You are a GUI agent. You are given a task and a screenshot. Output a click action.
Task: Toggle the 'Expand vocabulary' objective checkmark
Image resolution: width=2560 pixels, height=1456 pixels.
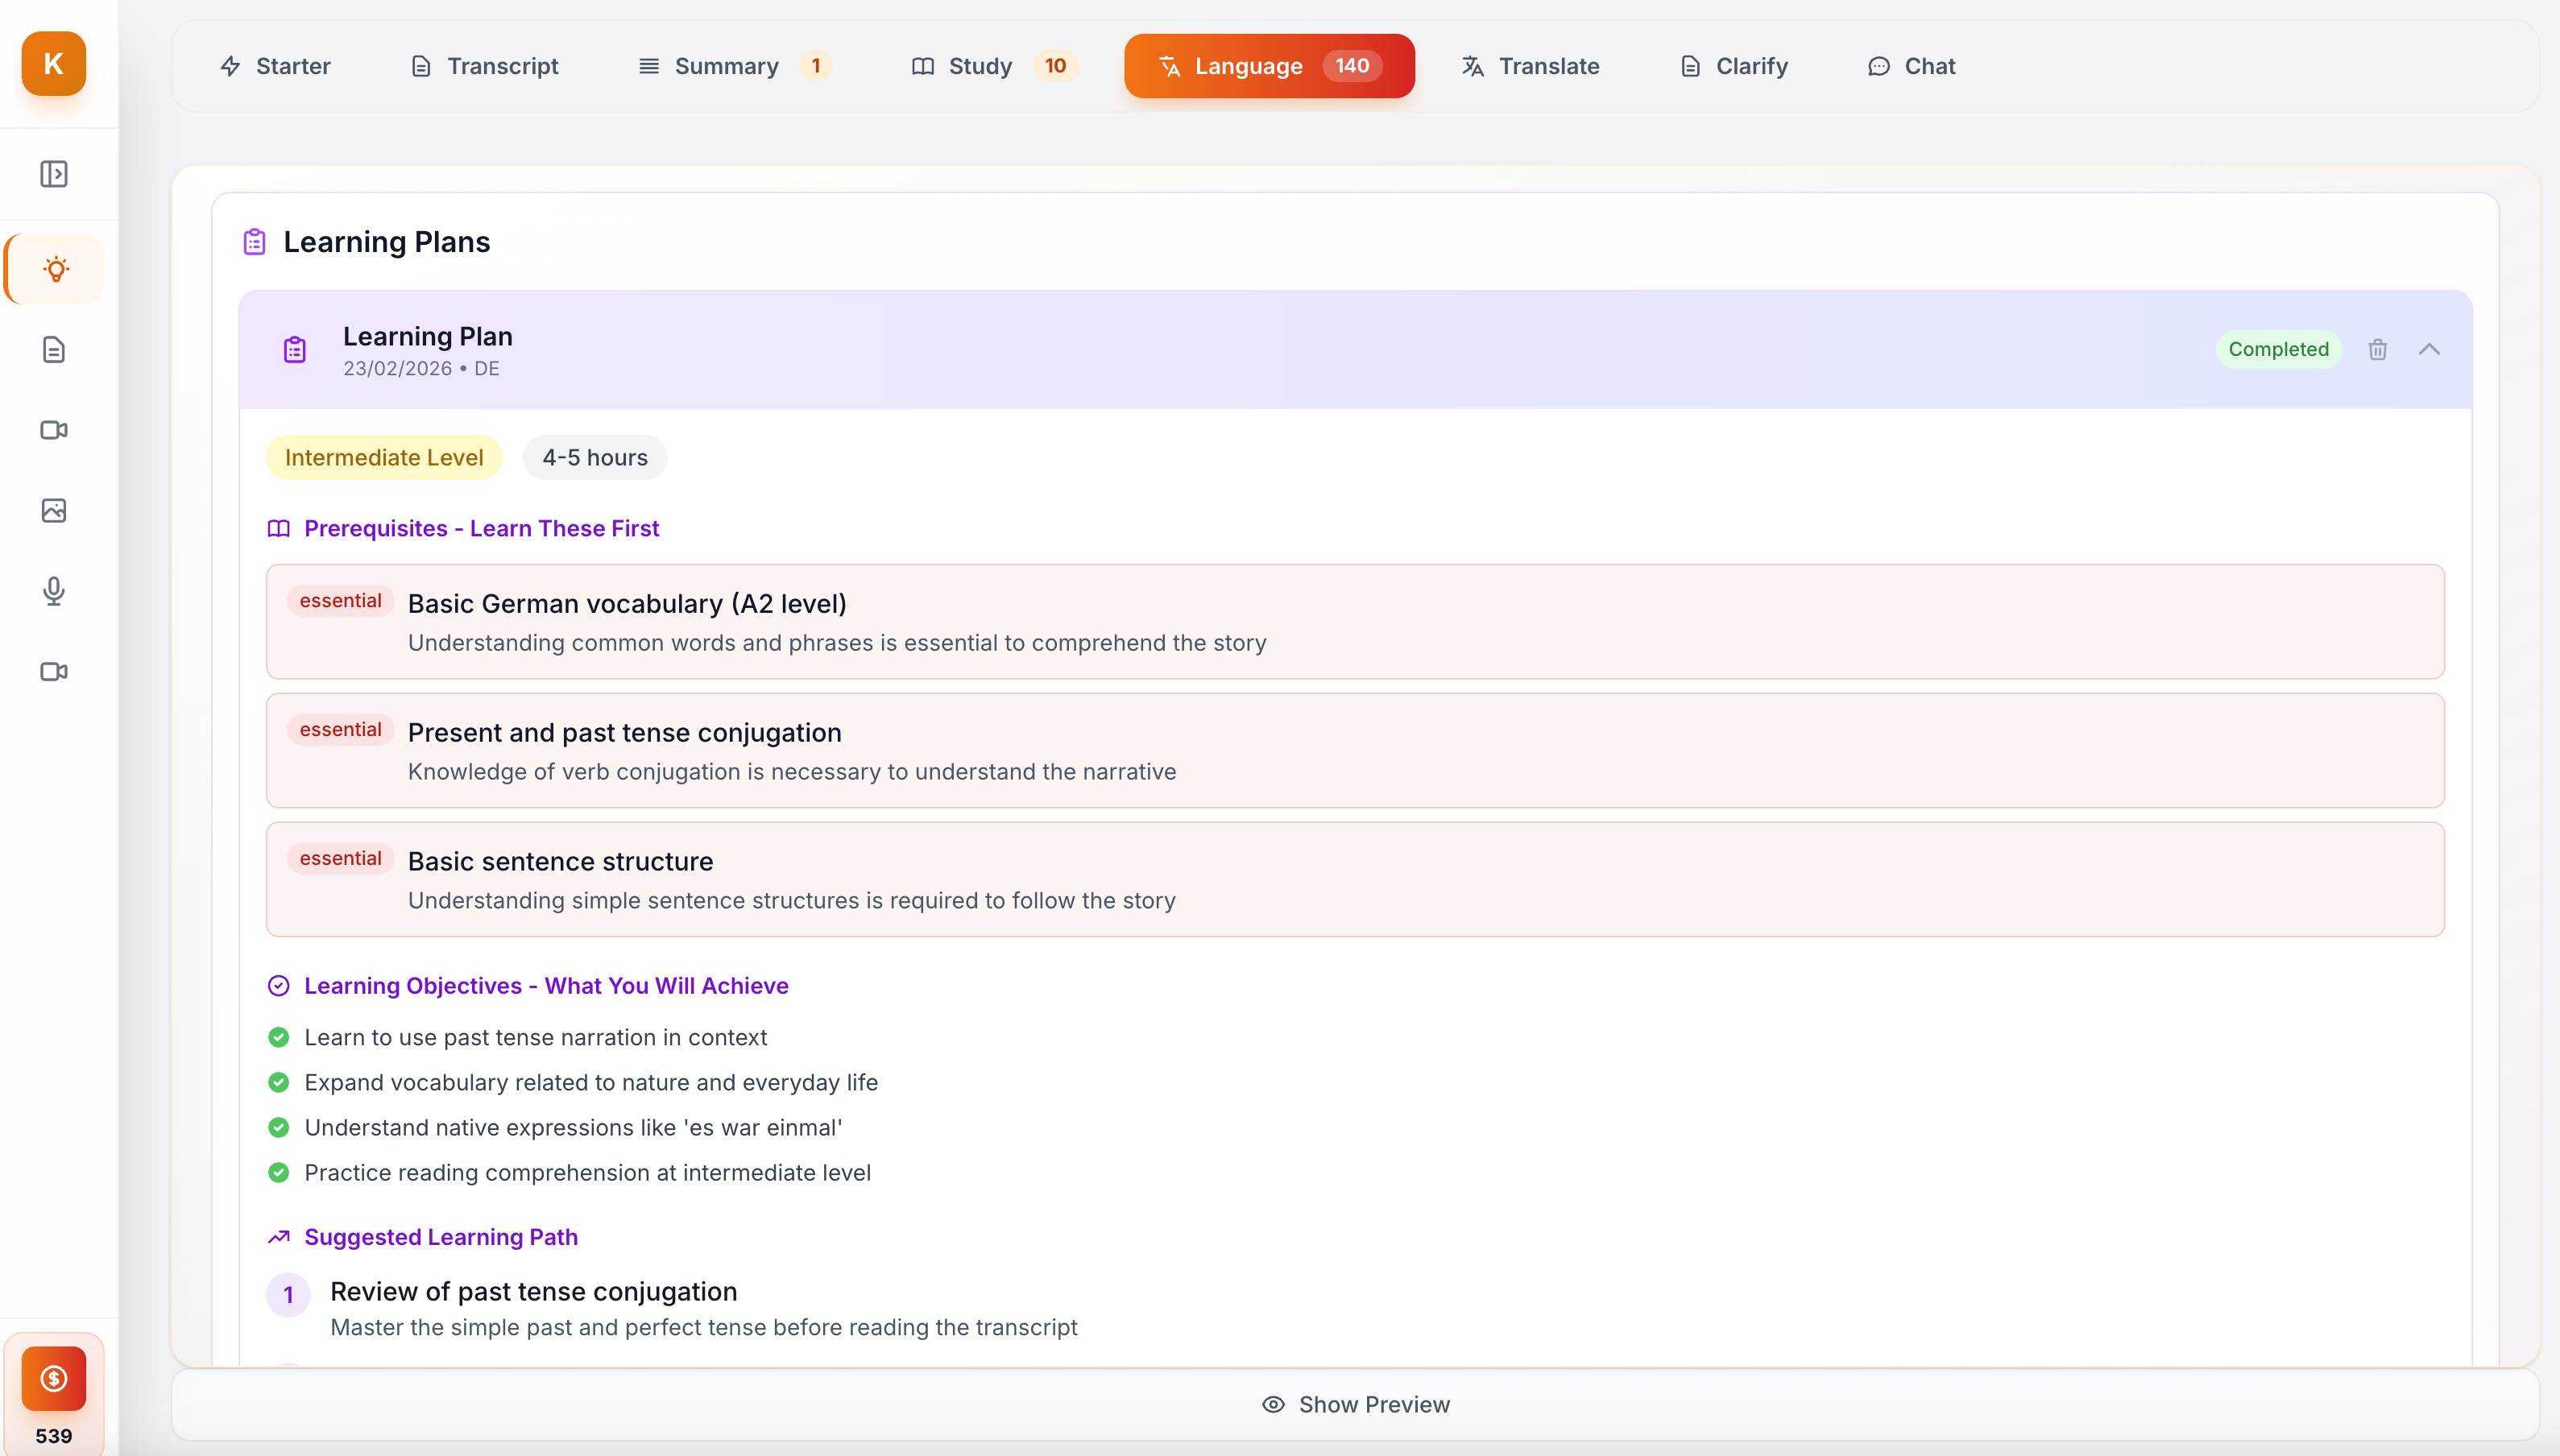(x=279, y=1082)
